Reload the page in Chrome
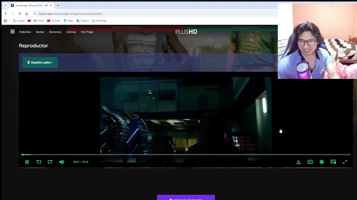The width and height of the screenshot is (357, 200). pyautogui.click(x=20, y=14)
